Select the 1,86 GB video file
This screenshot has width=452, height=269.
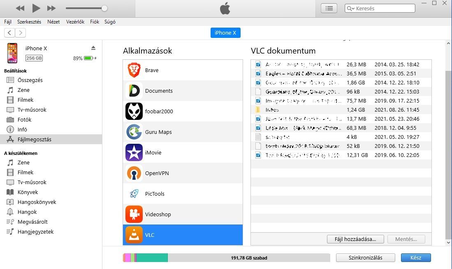coord(341,82)
